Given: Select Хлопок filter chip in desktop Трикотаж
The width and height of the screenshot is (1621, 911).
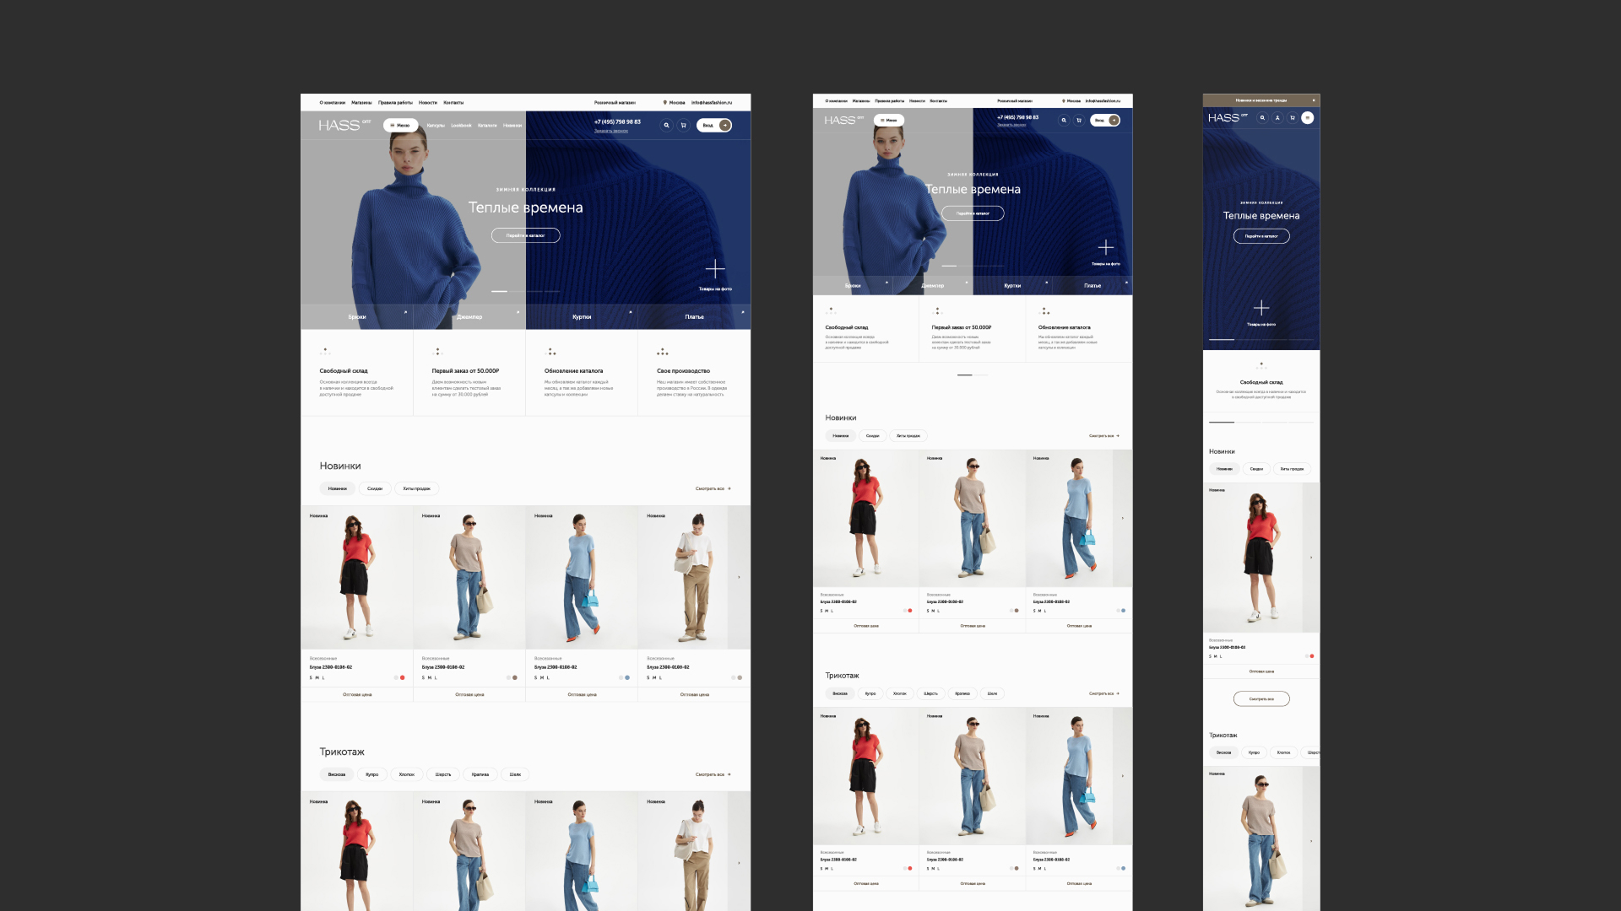Looking at the screenshot, I should [406, 774].
